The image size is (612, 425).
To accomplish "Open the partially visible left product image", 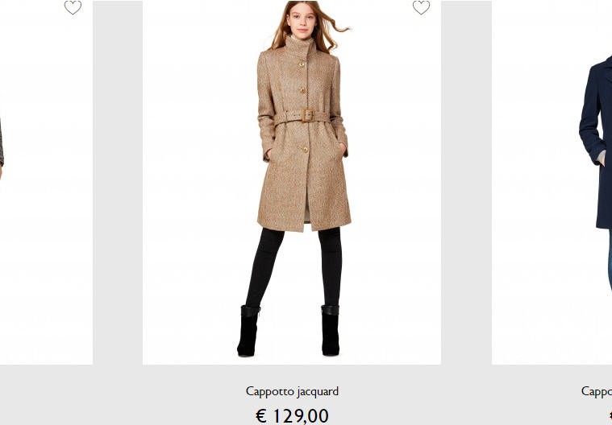I will [x=46, y=182].
